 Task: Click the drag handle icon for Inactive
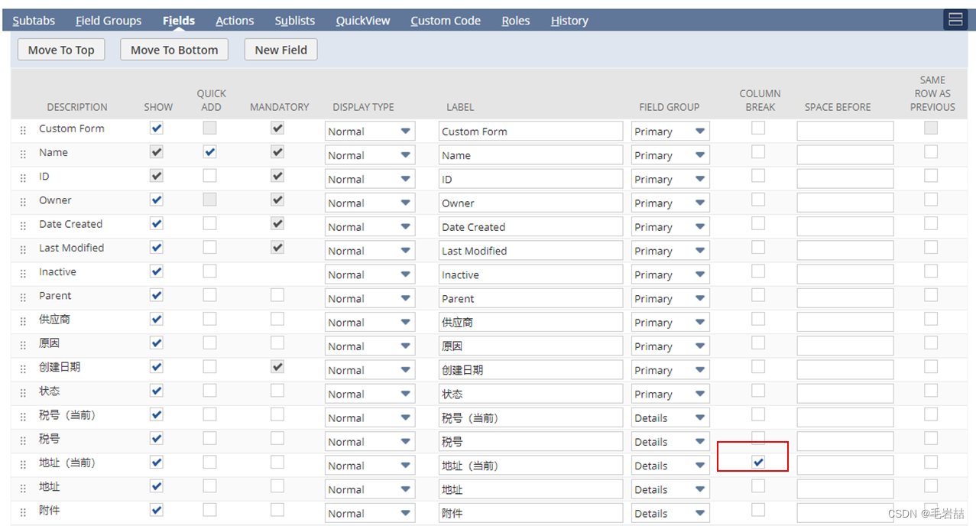pos(23,271)
